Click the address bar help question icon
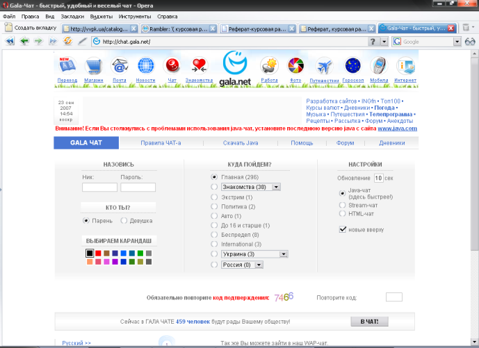 [373, 42]
